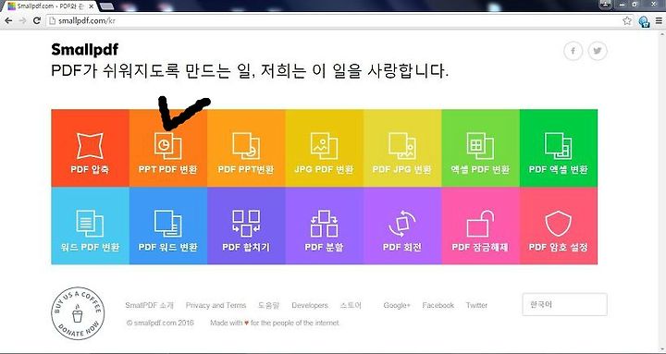Click the PDF 압축 label text
Viewport: 666px width, 354px height.
[x=90, y=169]
